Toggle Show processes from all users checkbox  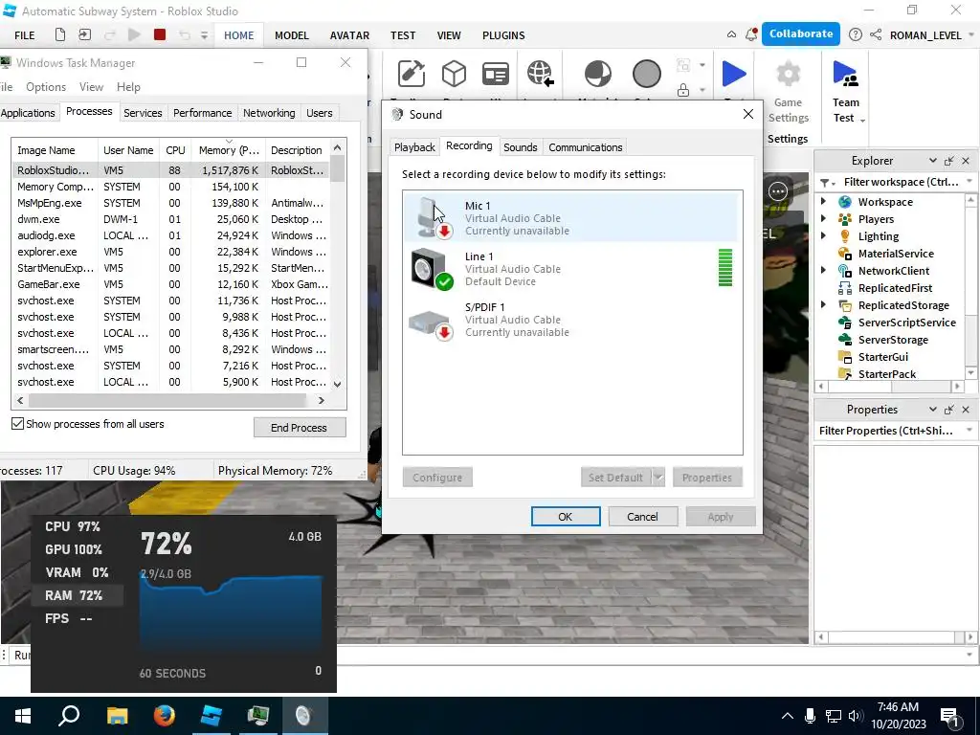click(x=18, y=424)
